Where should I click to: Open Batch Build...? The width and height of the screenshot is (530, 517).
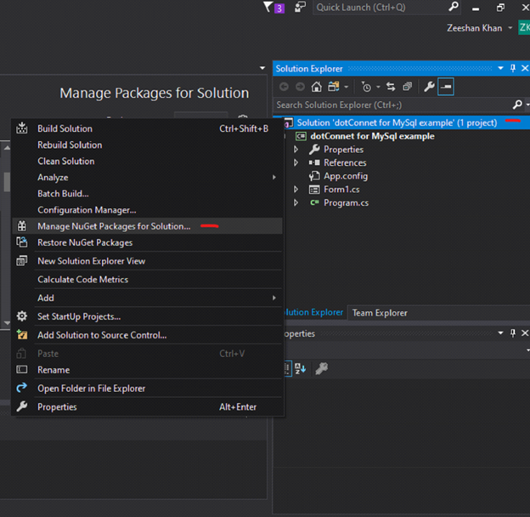[x=148, y=194]
